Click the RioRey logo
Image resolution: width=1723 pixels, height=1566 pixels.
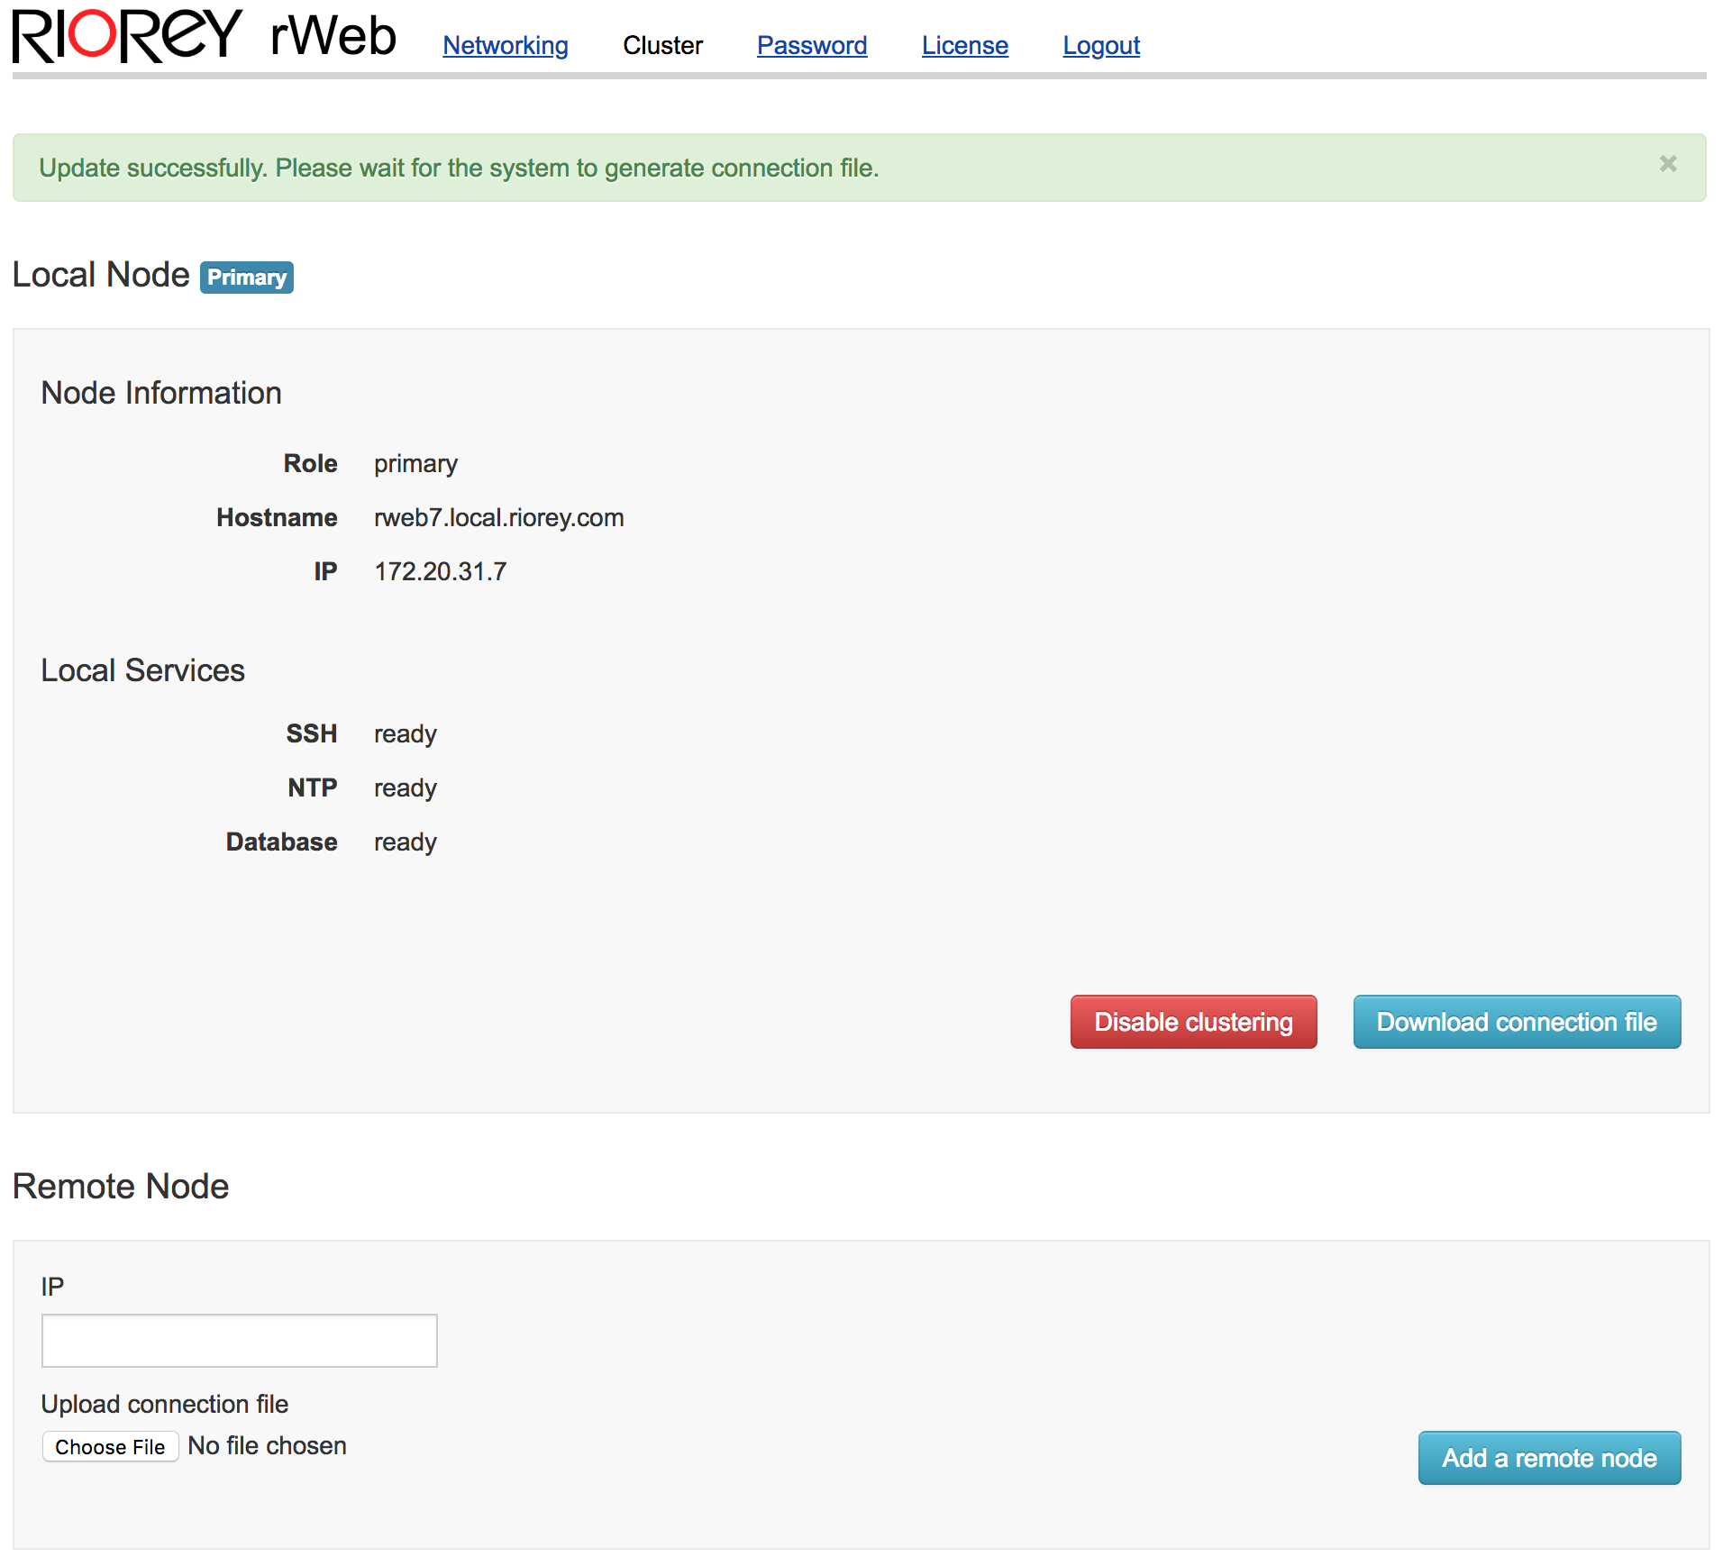point(127,36)
